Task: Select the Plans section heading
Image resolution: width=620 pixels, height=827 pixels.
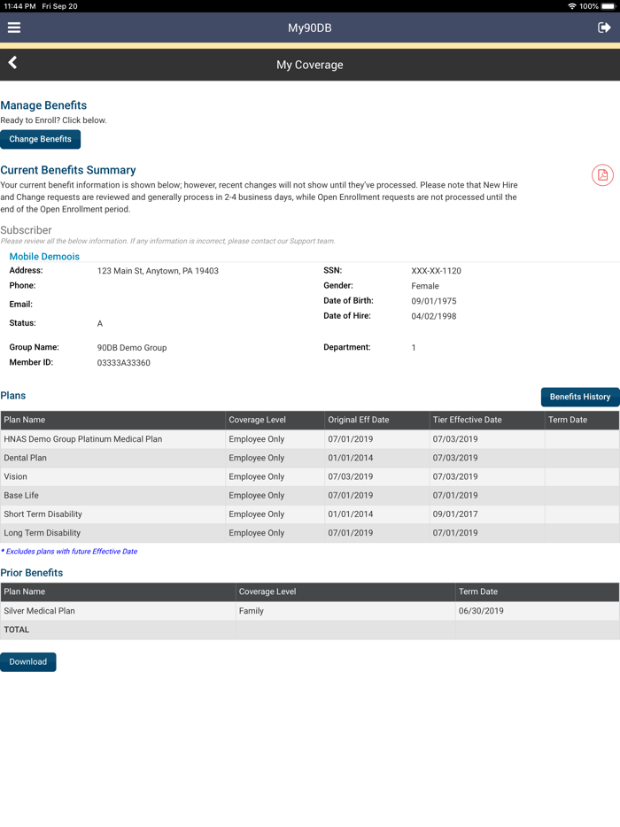Action: pyautogui.click(x=13, y=396)
